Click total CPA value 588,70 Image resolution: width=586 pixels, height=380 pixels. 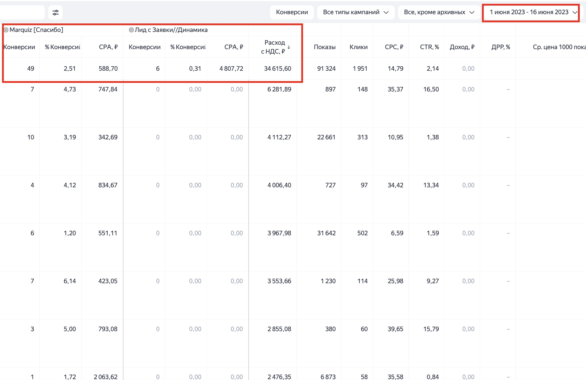pyautogui.click(x=108, y=69)
